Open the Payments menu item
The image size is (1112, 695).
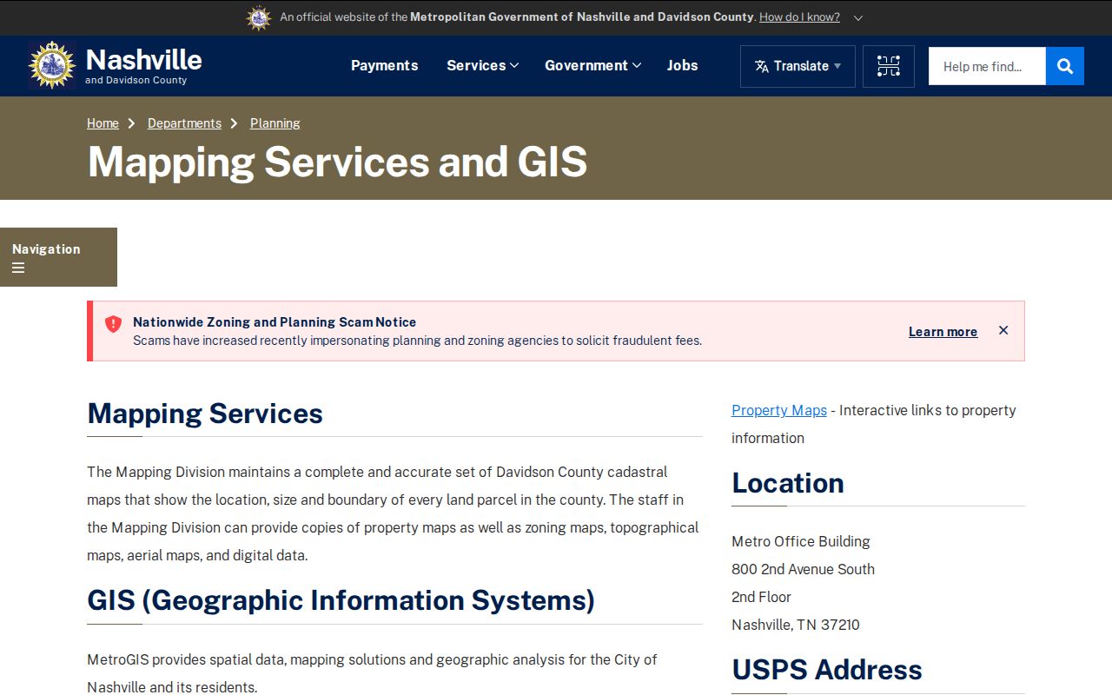(384, 65)
